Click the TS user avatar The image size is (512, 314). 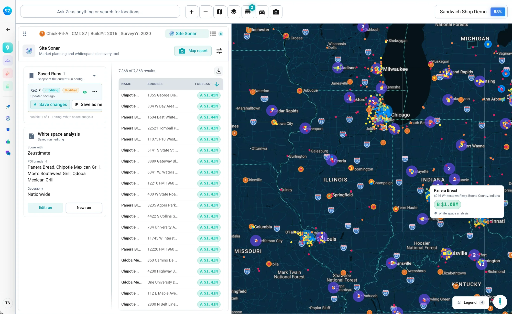[8, 303]
